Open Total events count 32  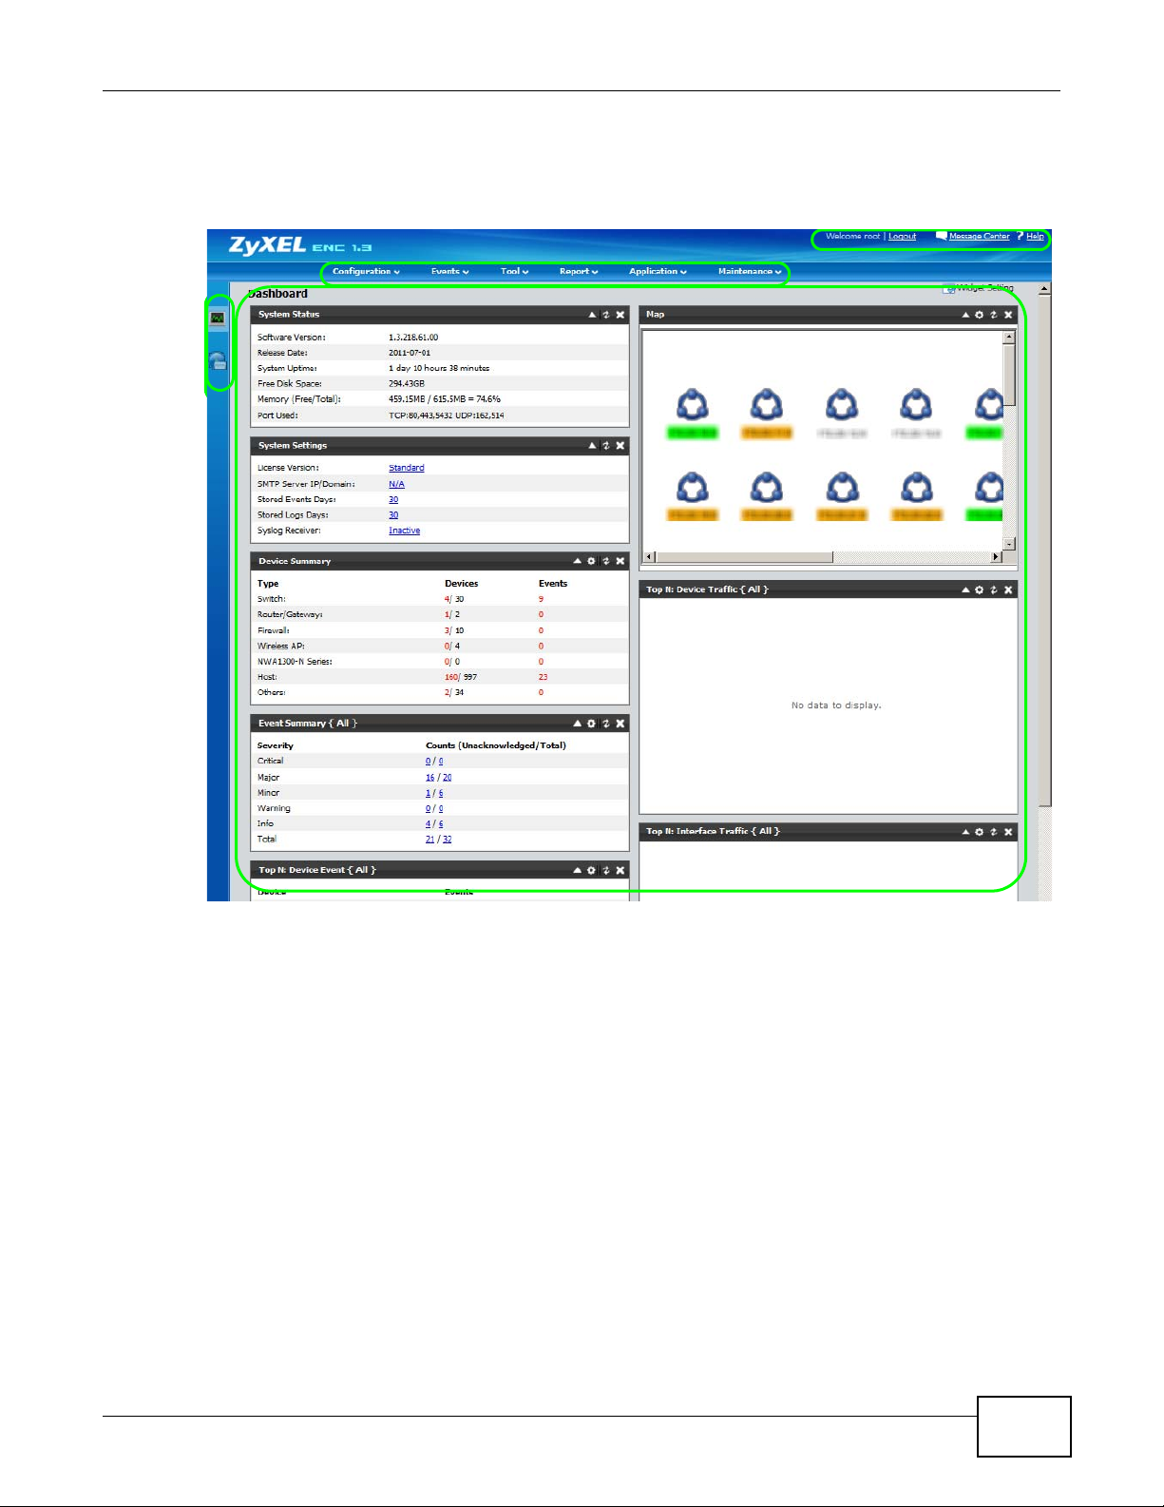(448, 840)
